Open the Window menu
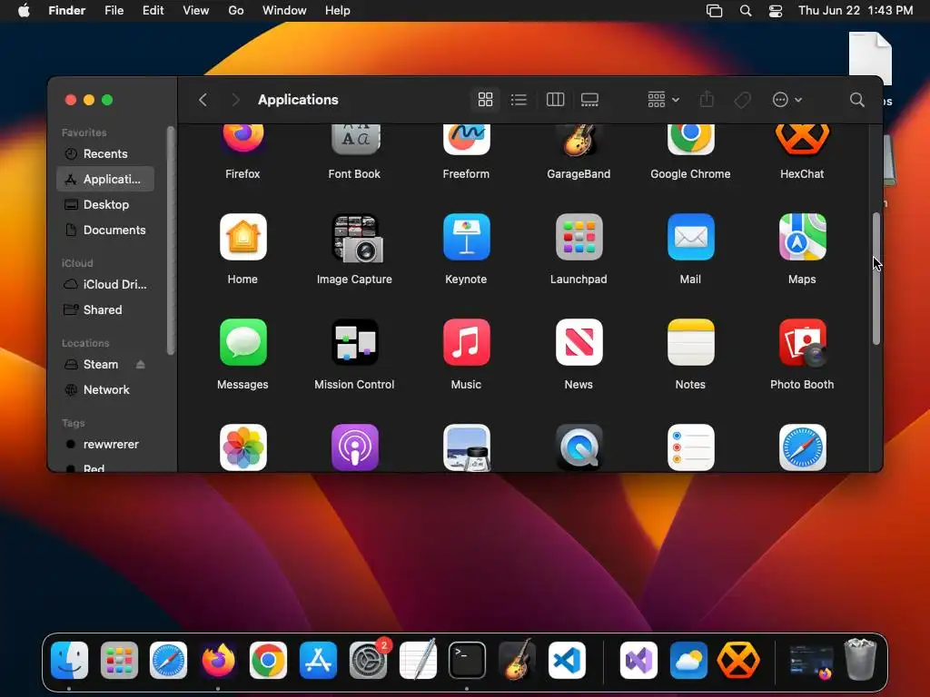This screenshot has width=930, height=697. (x=284, y=11)
